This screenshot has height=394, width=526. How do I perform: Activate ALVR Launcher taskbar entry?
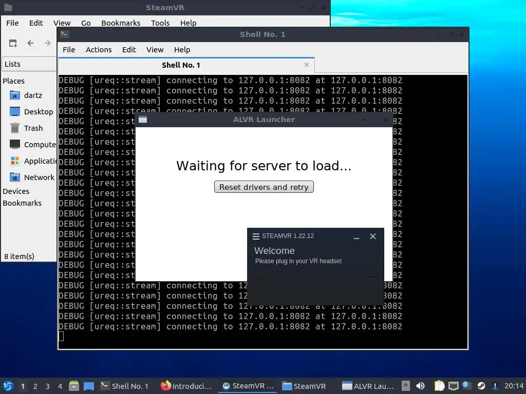coord(368,386)
